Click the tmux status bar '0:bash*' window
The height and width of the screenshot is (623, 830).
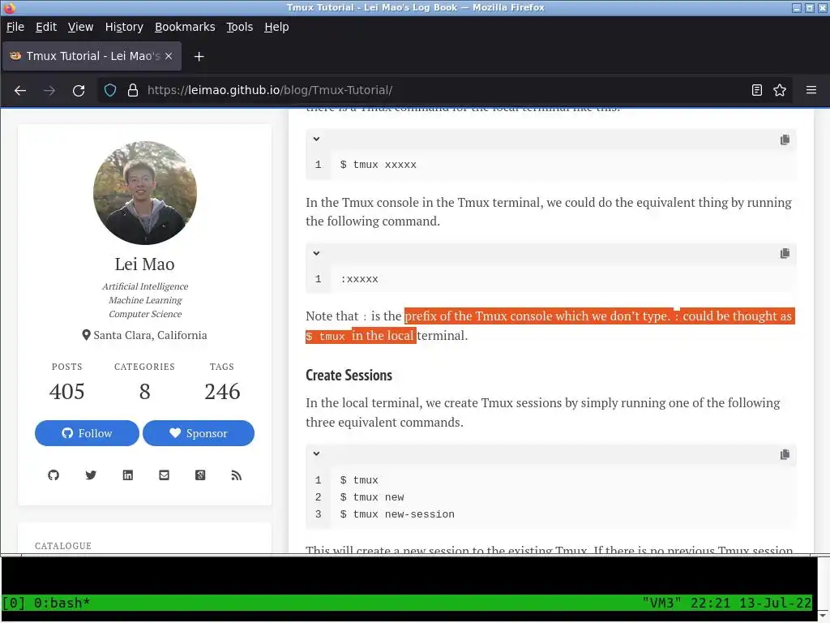tap(62, 604)
